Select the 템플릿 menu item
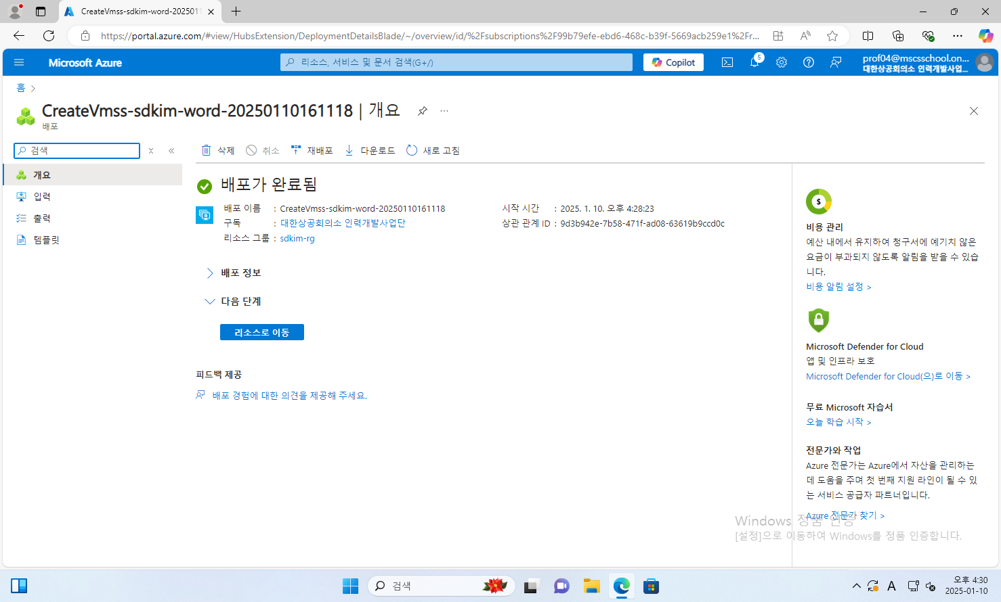The image size is (1001, 602). pyautogui.click(x=93, y=239)
